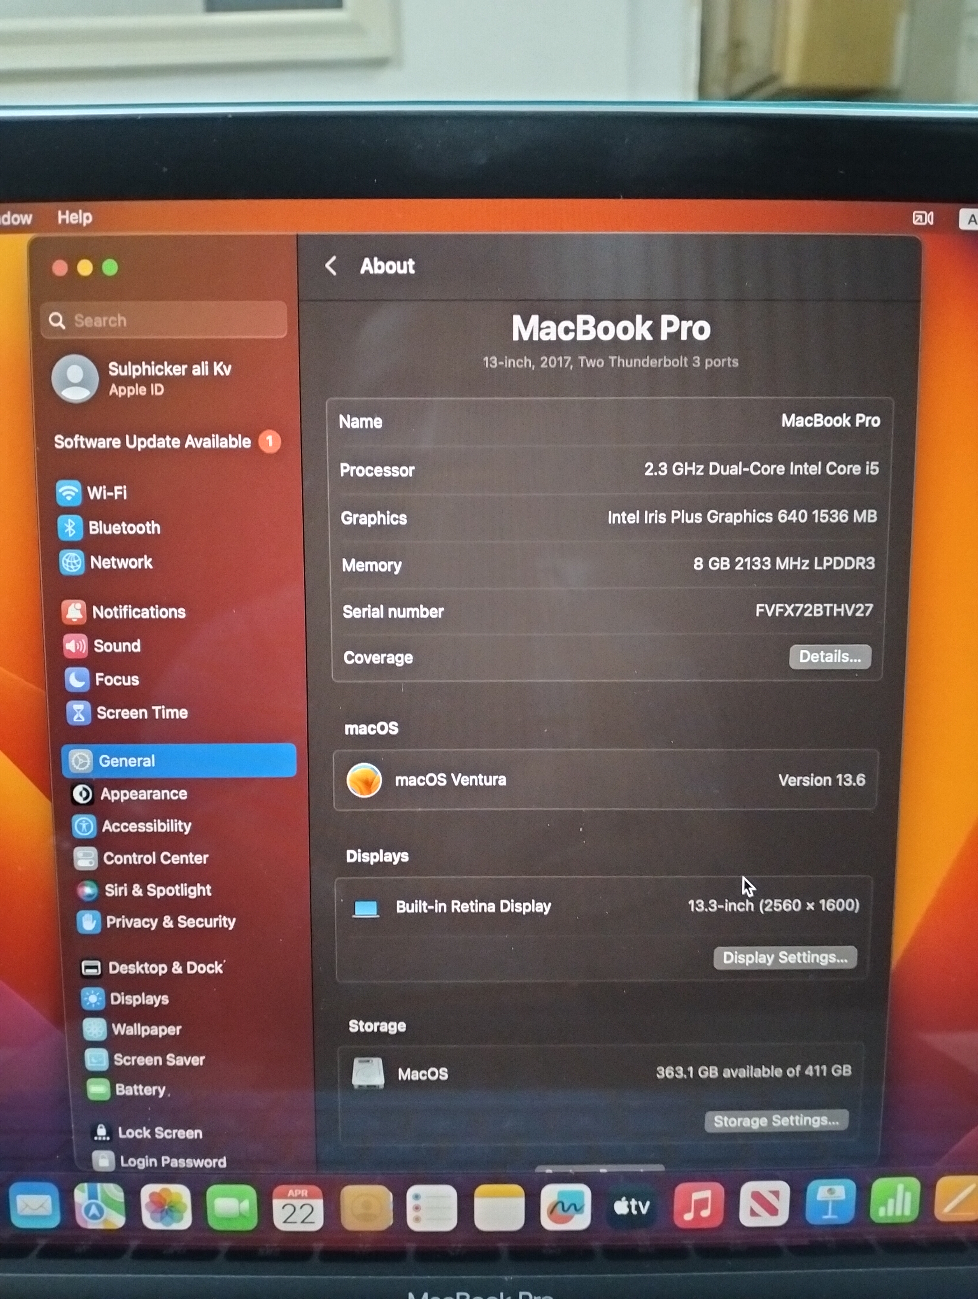Open FaceTime from the Dock
Screen dimensions: 978x1299
[x=232, y=1207]
